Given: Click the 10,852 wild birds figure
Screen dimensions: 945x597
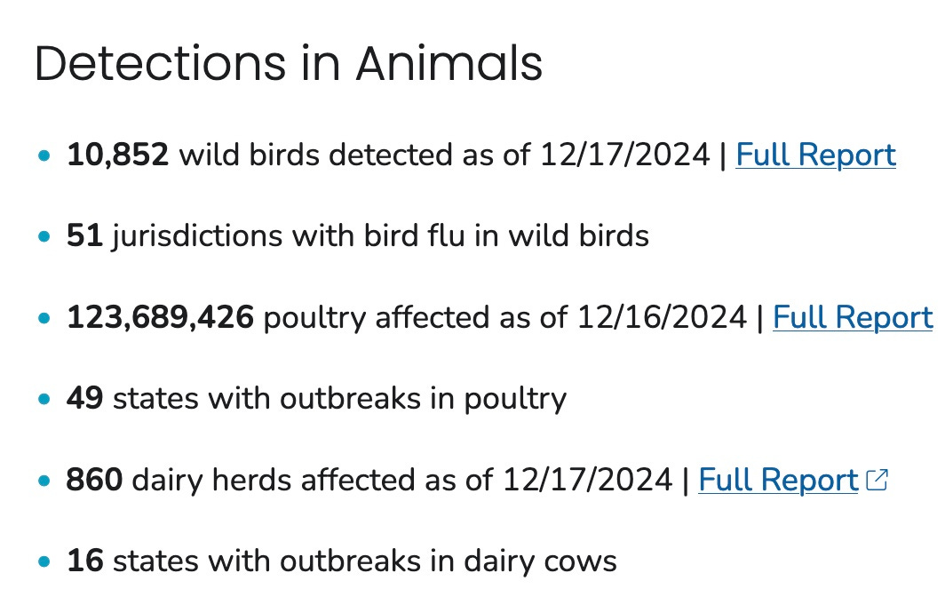Looking at the screenshot, I should (x=117, y=155).
